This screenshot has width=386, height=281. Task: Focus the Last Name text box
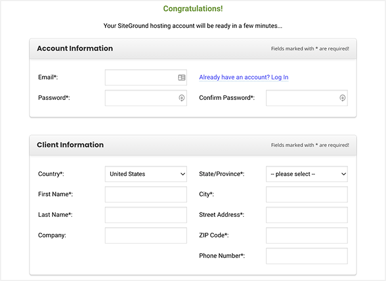tap(146, 215)
